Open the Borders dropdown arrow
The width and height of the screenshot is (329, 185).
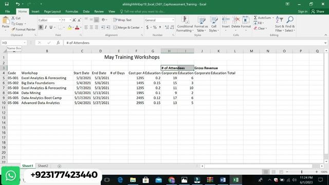tap(64, 27)
